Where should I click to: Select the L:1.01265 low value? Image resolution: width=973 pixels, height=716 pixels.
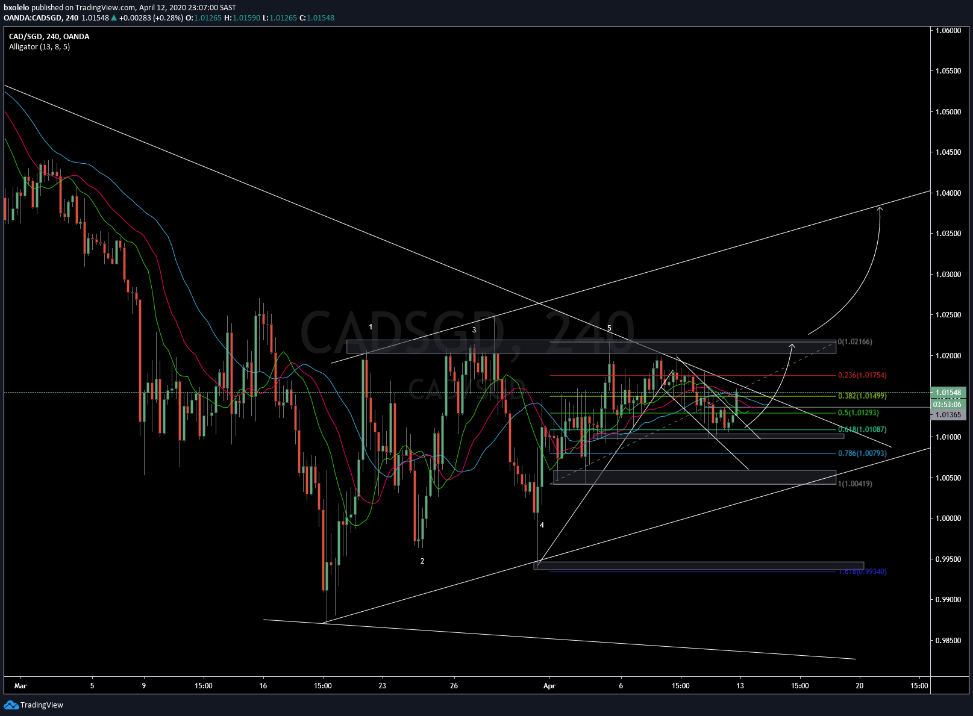[x=280, y=17]
